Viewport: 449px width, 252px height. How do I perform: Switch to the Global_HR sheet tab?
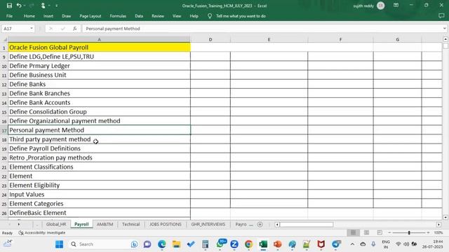pos(56,224)
